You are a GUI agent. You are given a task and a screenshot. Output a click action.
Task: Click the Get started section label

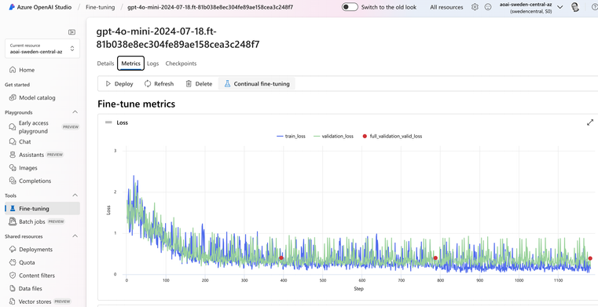17,85
